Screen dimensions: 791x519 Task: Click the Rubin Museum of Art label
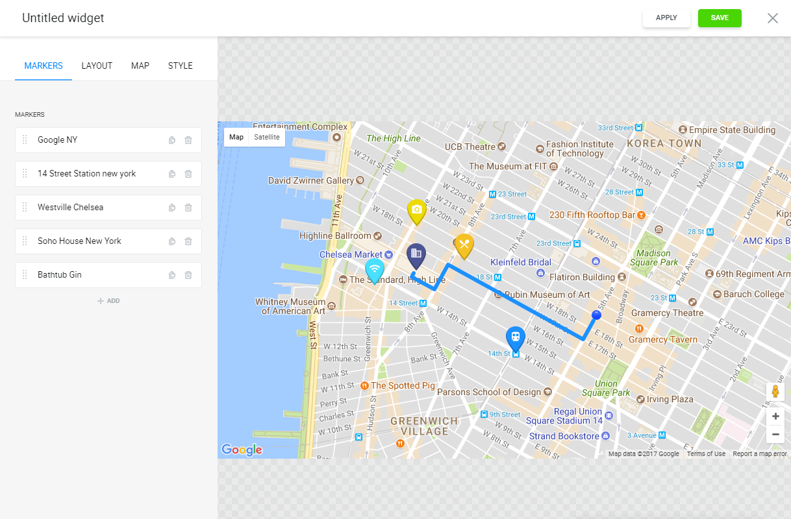tap(547, 295)
